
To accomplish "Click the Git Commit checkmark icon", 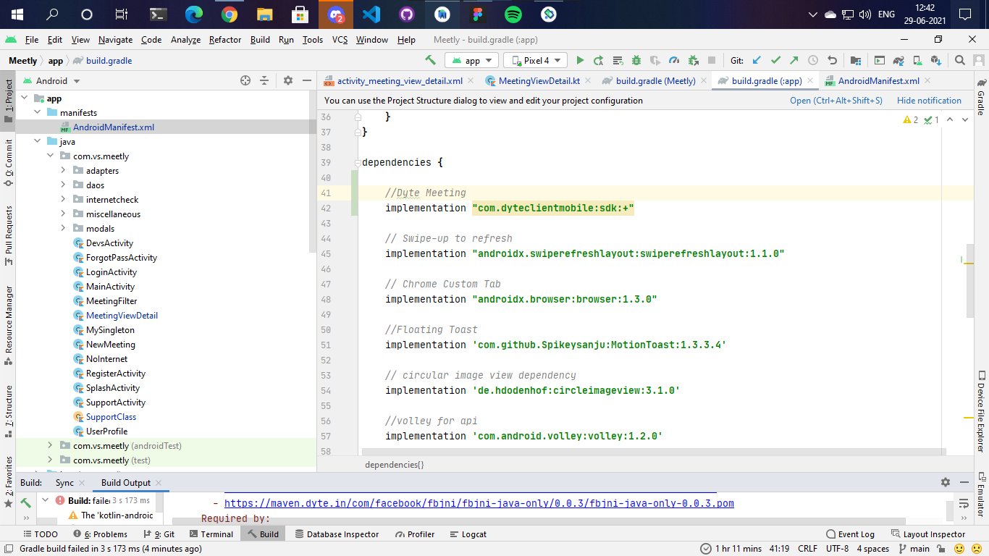I will [x=775, y=60].
